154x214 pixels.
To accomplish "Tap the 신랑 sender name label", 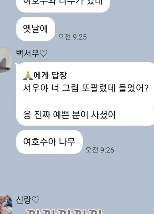I will [x=24, y=200].
